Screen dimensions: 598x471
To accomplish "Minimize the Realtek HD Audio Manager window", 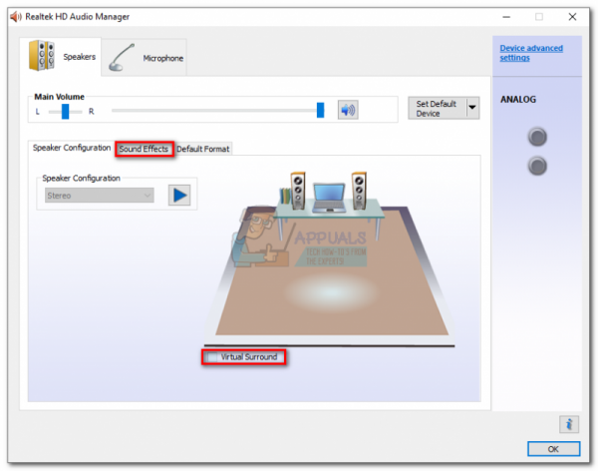I will pyautogui.click(x=506, y=17).
